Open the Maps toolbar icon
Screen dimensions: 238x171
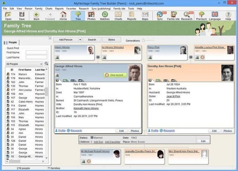(145, 16)
